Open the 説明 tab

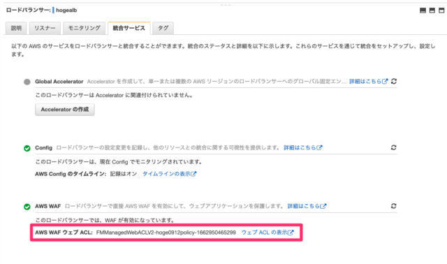coord(16,28)
